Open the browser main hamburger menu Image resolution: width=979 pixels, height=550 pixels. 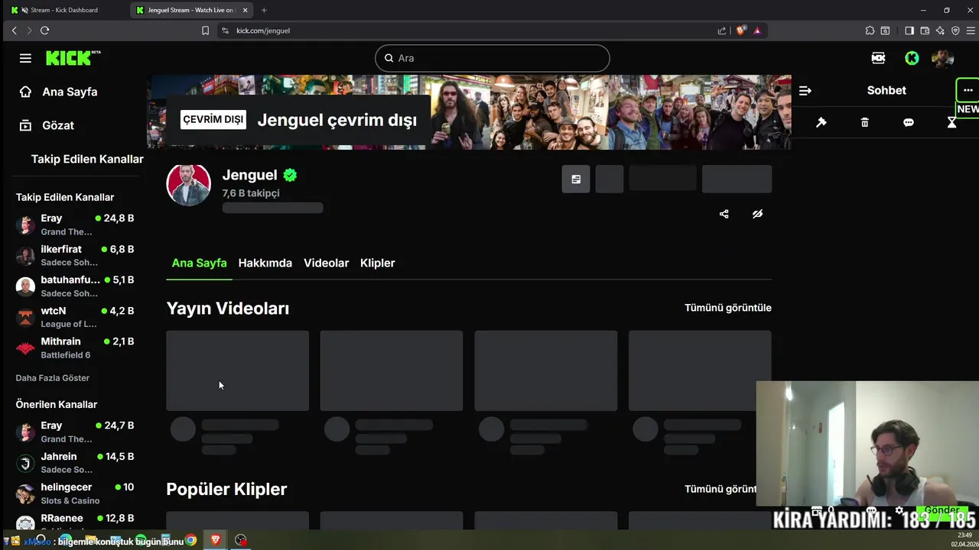[971, 31]
